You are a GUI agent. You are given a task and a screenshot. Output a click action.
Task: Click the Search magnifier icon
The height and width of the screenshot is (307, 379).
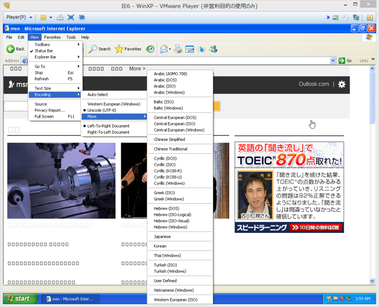pos(92,49)
